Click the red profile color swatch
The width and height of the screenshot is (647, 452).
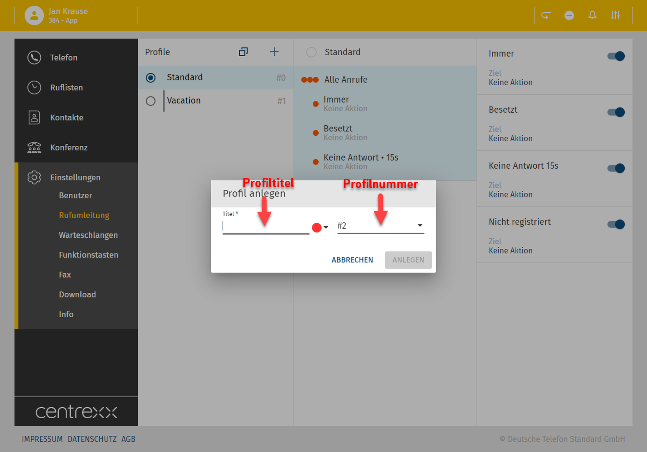[x=316, y=227]
